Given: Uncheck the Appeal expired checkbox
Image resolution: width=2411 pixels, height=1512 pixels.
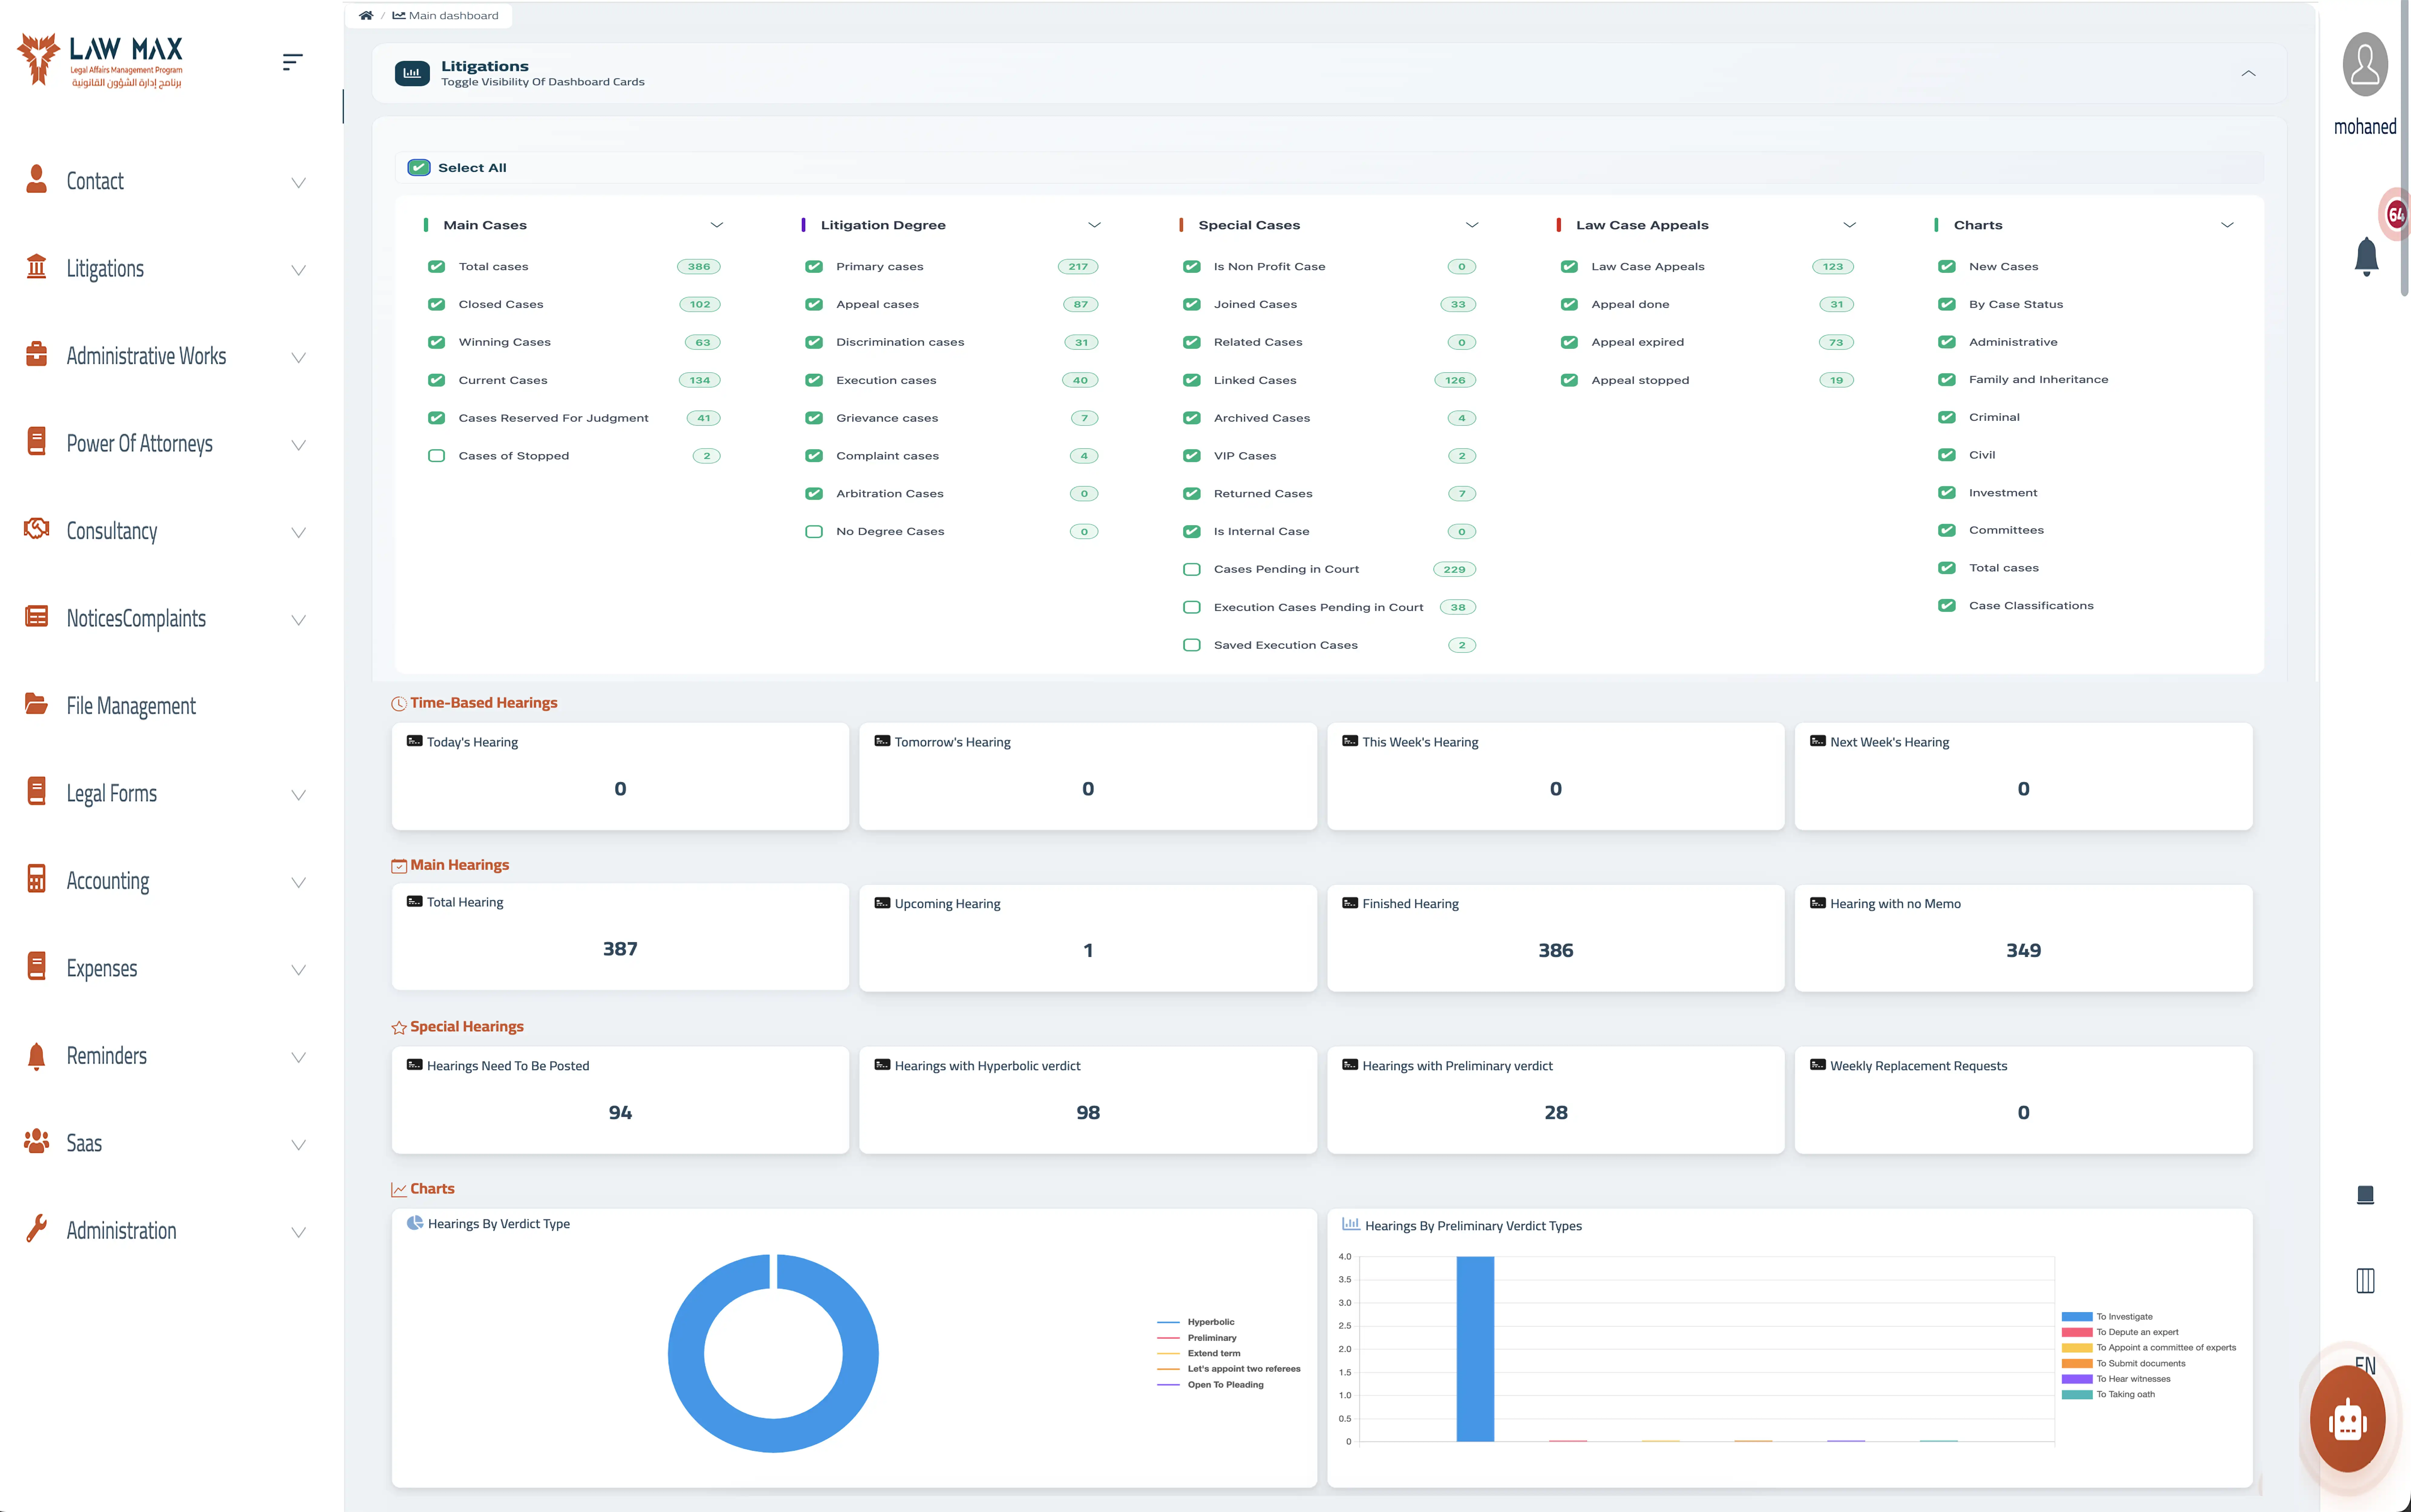Looking at the screenshot, I should [x=1569, y=342].
